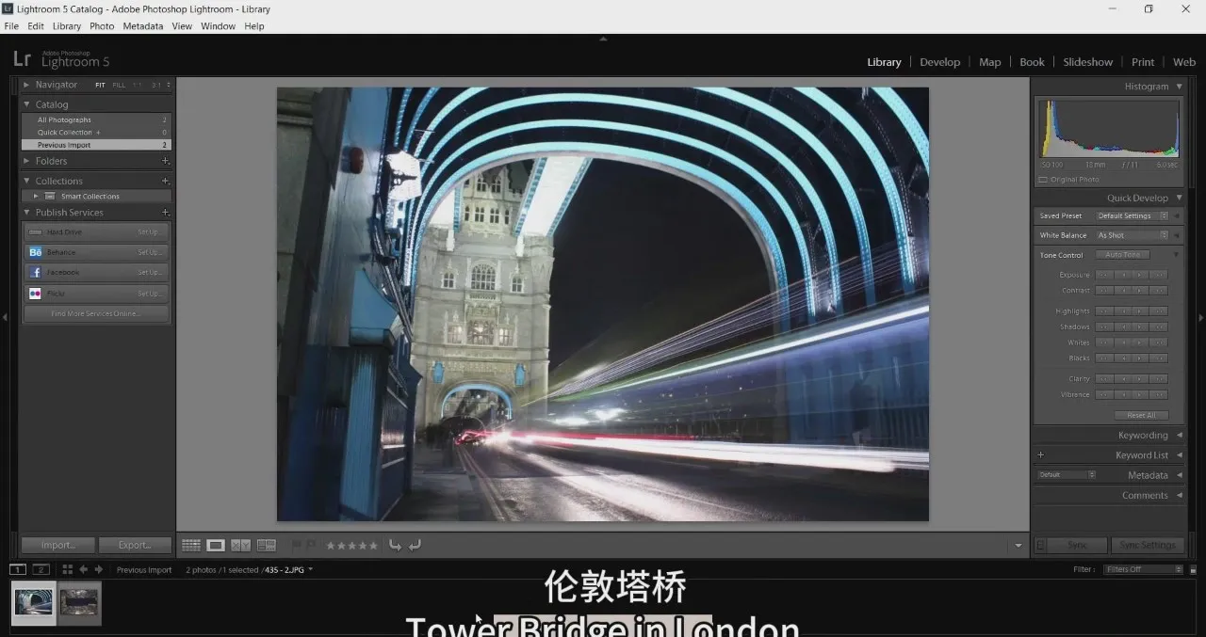Add new folder with plus icon
The image size is (1206, 637).
tap(165, 161)
